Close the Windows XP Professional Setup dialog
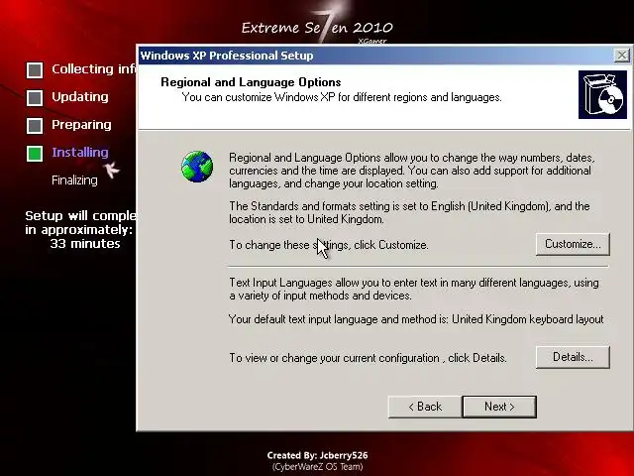The height and width of the screenshot is (476, 634). tap(621, 56)
